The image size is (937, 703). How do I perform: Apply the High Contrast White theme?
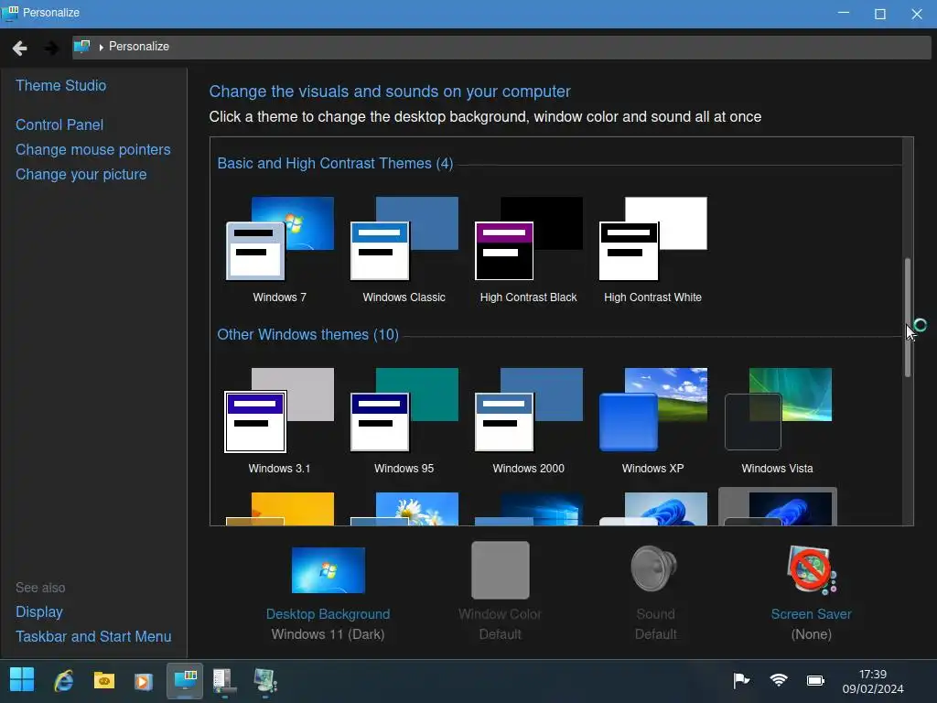tap(652, 249)
